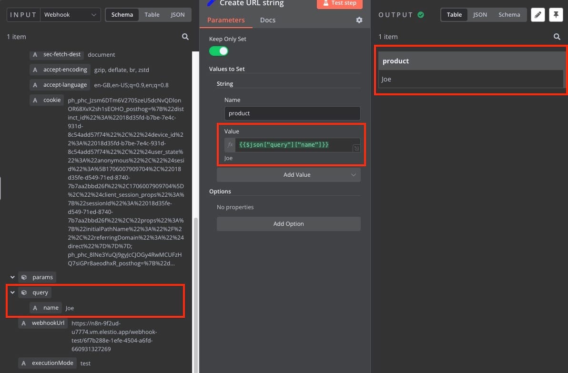Click the pencil icon to edit output
The width and height of the screenshot is (568, 373).
click(538, 15)
